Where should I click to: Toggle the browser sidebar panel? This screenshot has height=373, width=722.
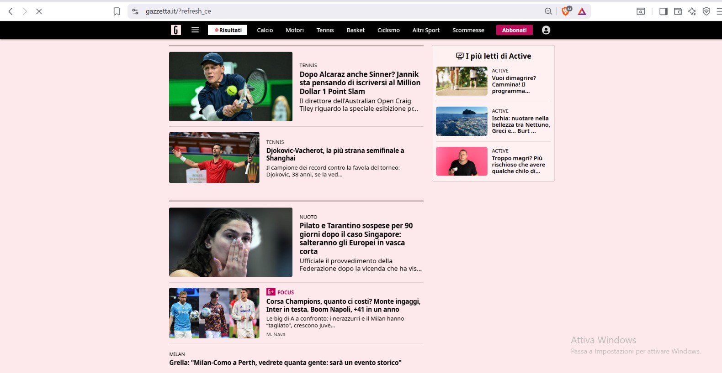(663, 11)
